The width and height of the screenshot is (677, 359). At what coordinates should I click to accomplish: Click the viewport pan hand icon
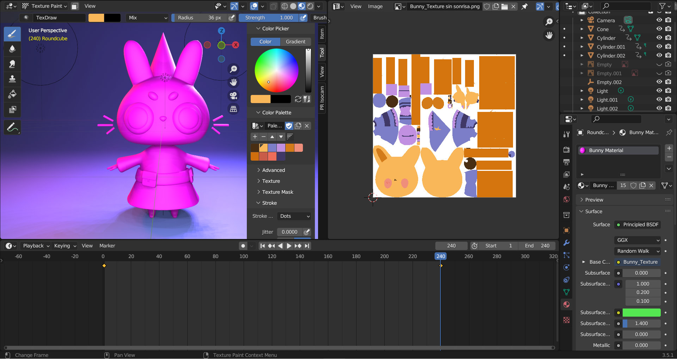point(233,83)
